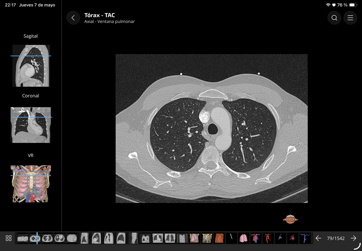Tap the Tórax - TAC title
Image resolution: width=362 pixels, height=251 pixels.
coord(99,15)
